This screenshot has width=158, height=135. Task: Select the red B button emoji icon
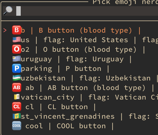(17, 30)
